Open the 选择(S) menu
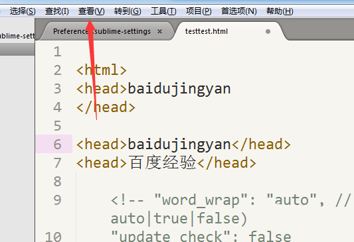Viewport: 354px width, 242px height. point(23,11)
